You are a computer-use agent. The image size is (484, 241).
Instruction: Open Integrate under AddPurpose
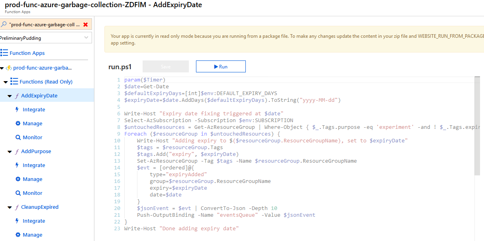(x=34, y=165)
